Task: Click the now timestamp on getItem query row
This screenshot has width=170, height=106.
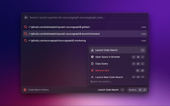Action: click(143, 27)
